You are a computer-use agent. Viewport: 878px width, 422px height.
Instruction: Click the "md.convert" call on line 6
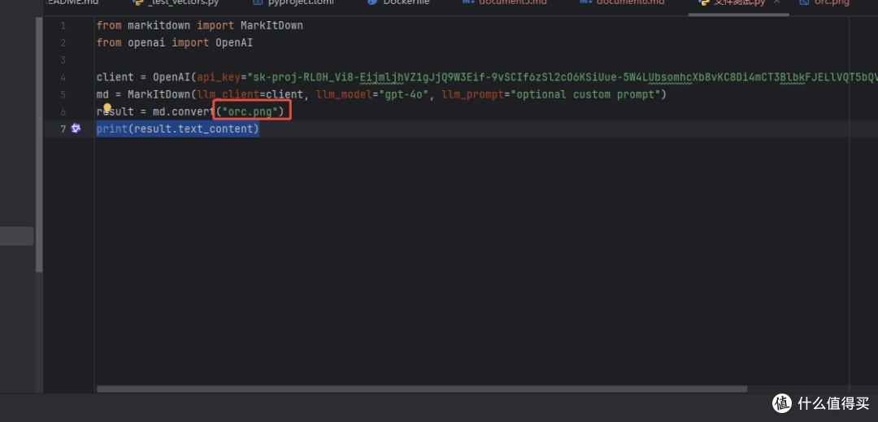[x=185, y=112]
